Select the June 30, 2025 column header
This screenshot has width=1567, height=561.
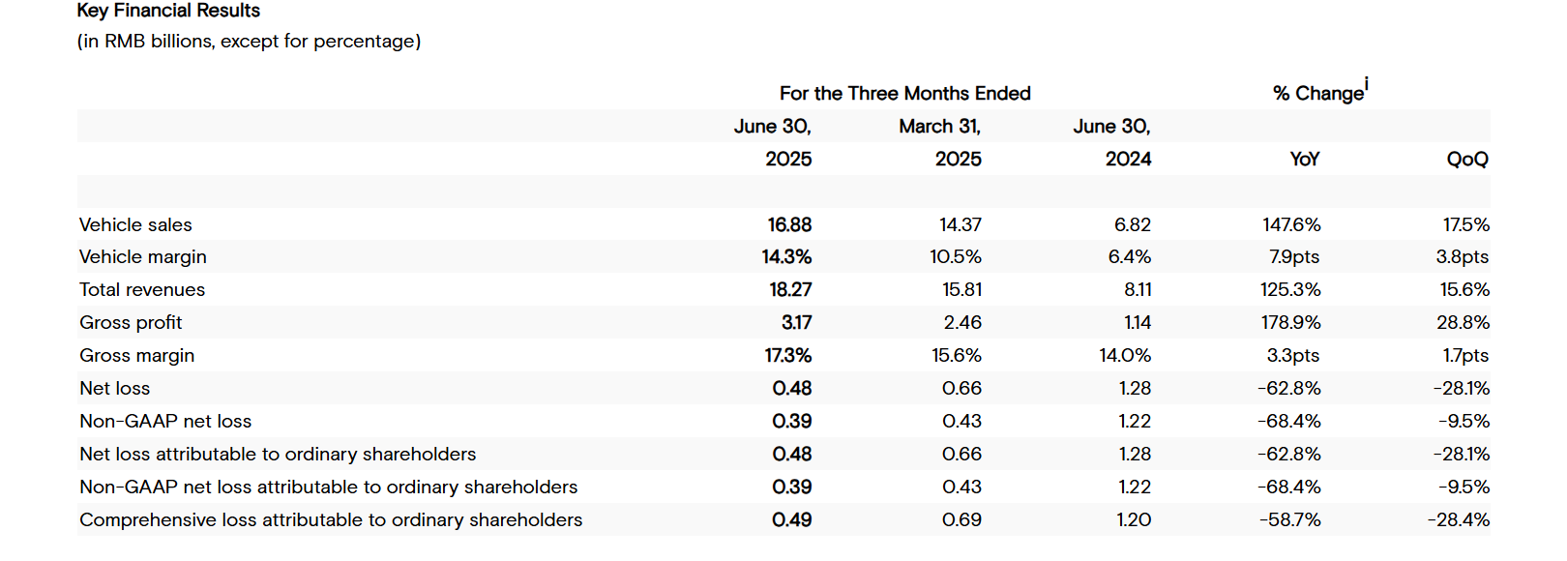point(773,143)
